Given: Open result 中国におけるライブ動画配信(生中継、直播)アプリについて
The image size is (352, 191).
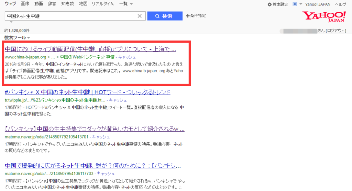Looking at the screenshot, I should coord(90,49).
